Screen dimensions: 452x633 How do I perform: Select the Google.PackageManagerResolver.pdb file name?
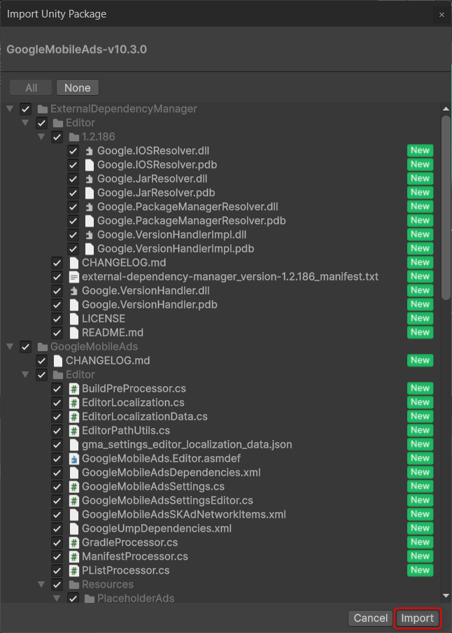(192, 221)
